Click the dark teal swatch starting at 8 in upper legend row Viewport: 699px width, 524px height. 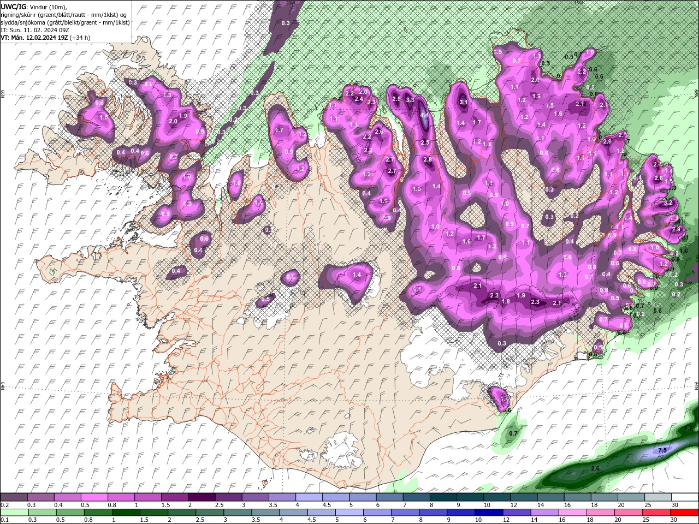tap(443, 497)
